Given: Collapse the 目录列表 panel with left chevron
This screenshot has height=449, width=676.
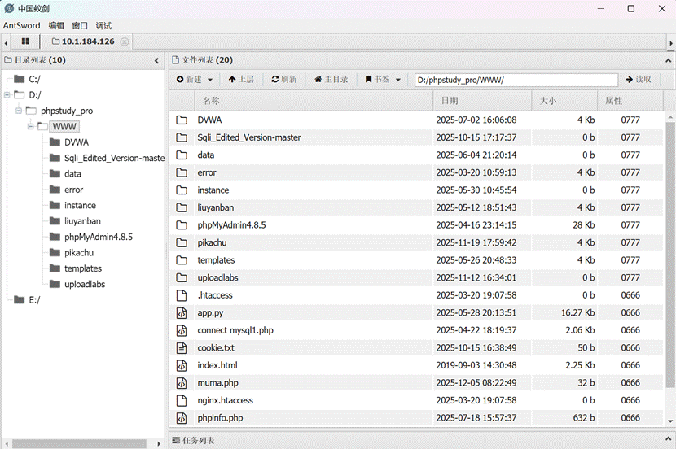Looking at the screenshot, I should coord(157,61).
